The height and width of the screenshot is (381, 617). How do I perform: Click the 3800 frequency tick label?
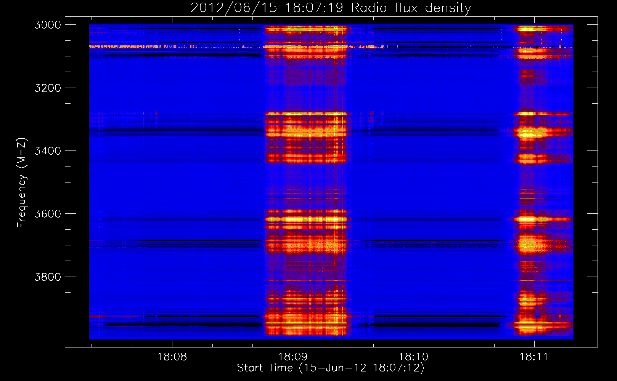pos(48,277)
